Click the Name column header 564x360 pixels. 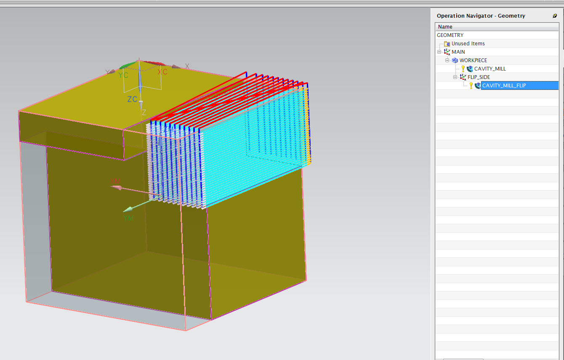pos(497,26)
